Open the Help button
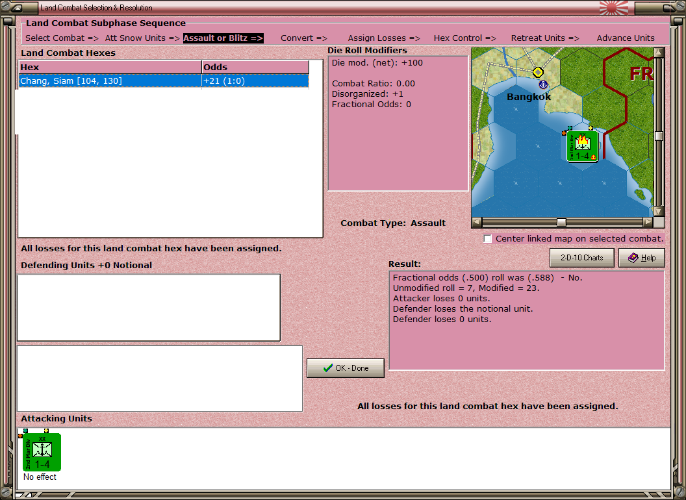 click(642, 258)
